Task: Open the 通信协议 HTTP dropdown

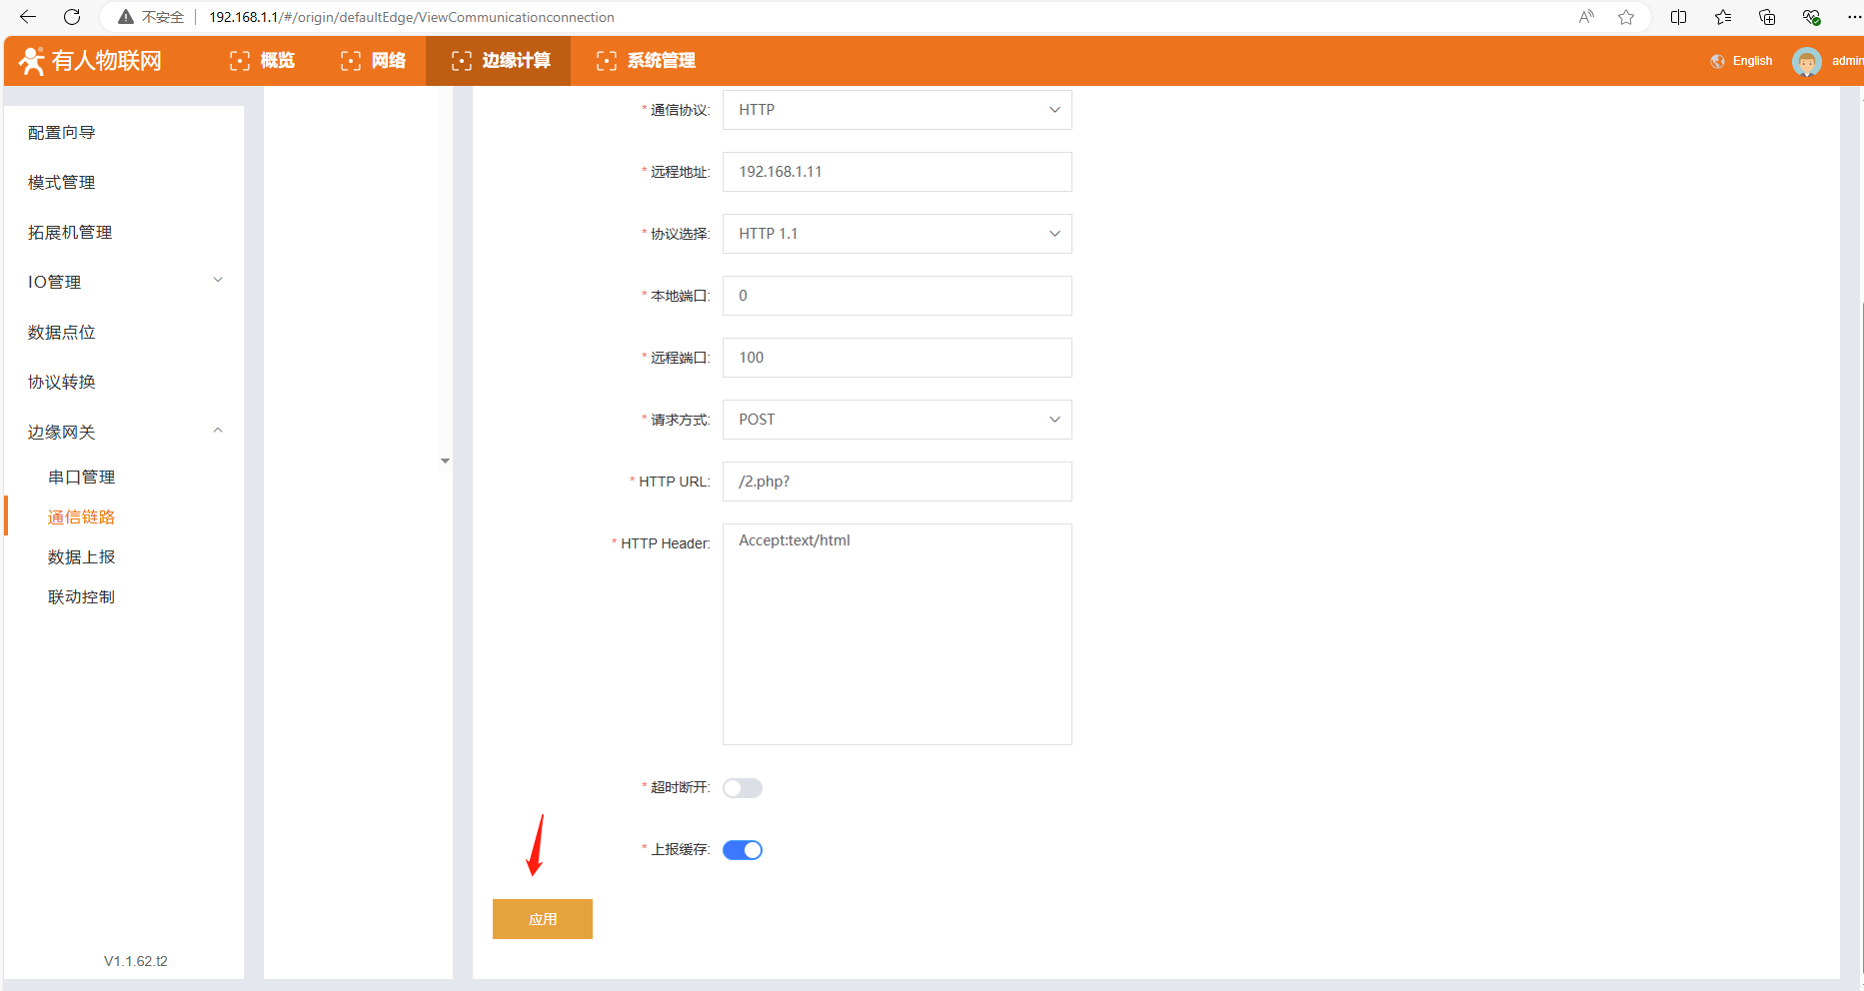Action: coord(897,110)
